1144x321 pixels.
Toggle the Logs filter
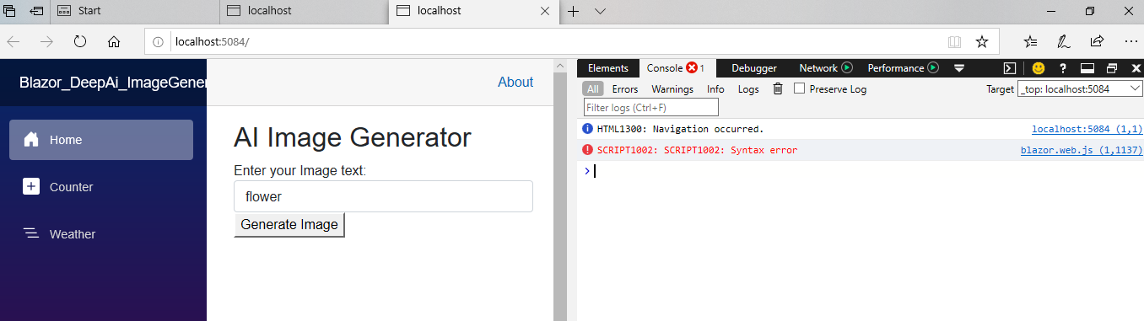(748, 88)
